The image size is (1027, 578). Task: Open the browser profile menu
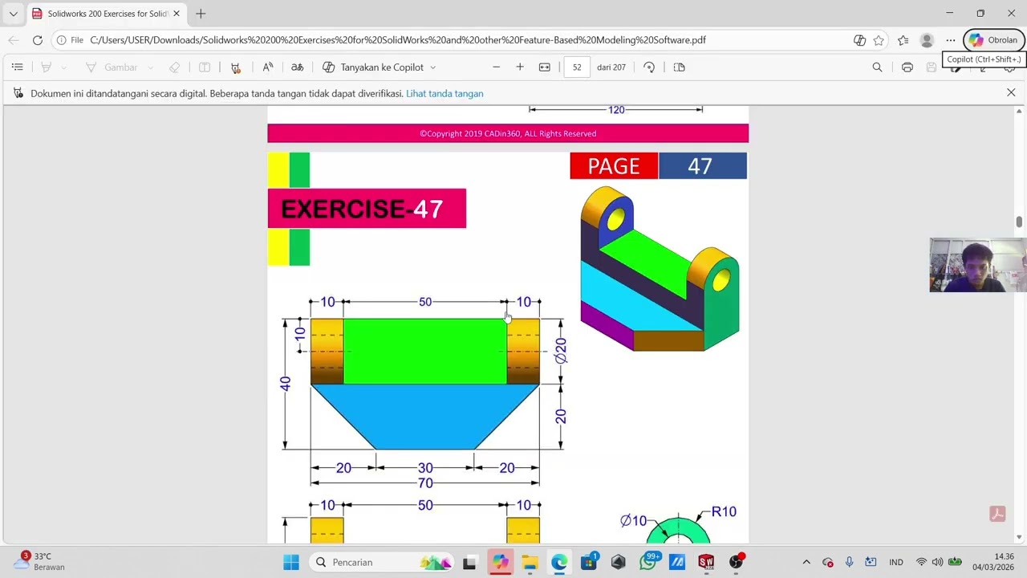(927, 40)
